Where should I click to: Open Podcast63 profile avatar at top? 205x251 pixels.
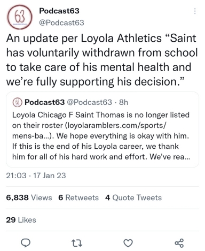tap(19, 17)
